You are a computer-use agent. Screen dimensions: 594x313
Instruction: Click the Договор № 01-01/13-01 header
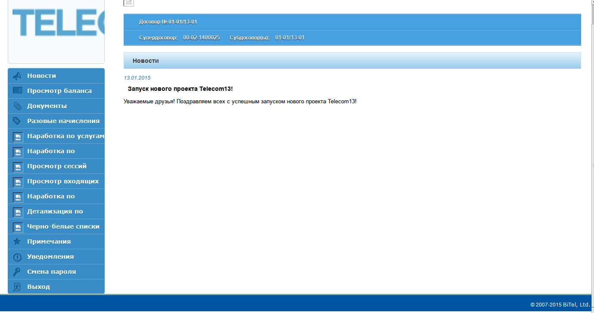click(168, 22)
